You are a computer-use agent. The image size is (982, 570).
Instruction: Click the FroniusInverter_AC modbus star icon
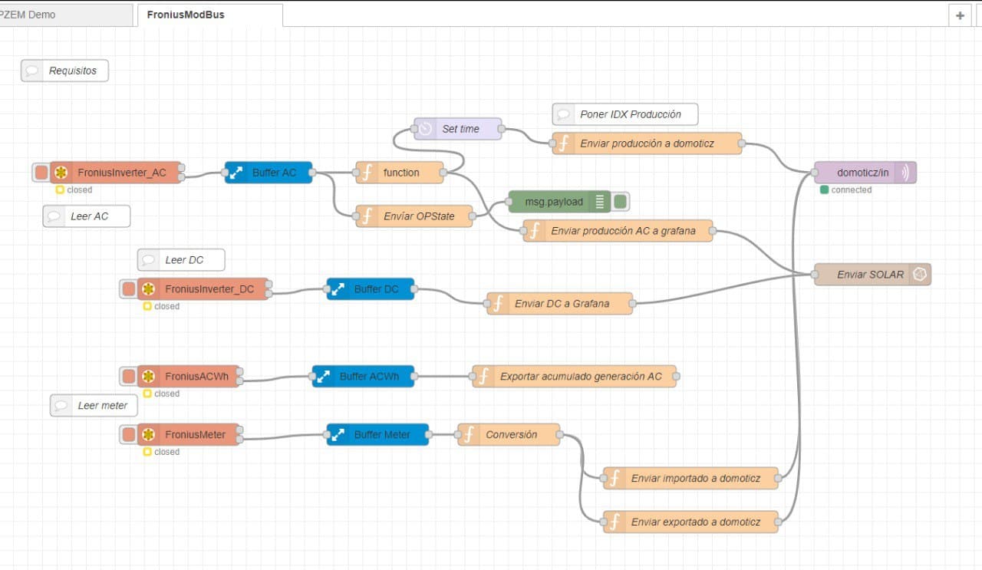point(61,173)
